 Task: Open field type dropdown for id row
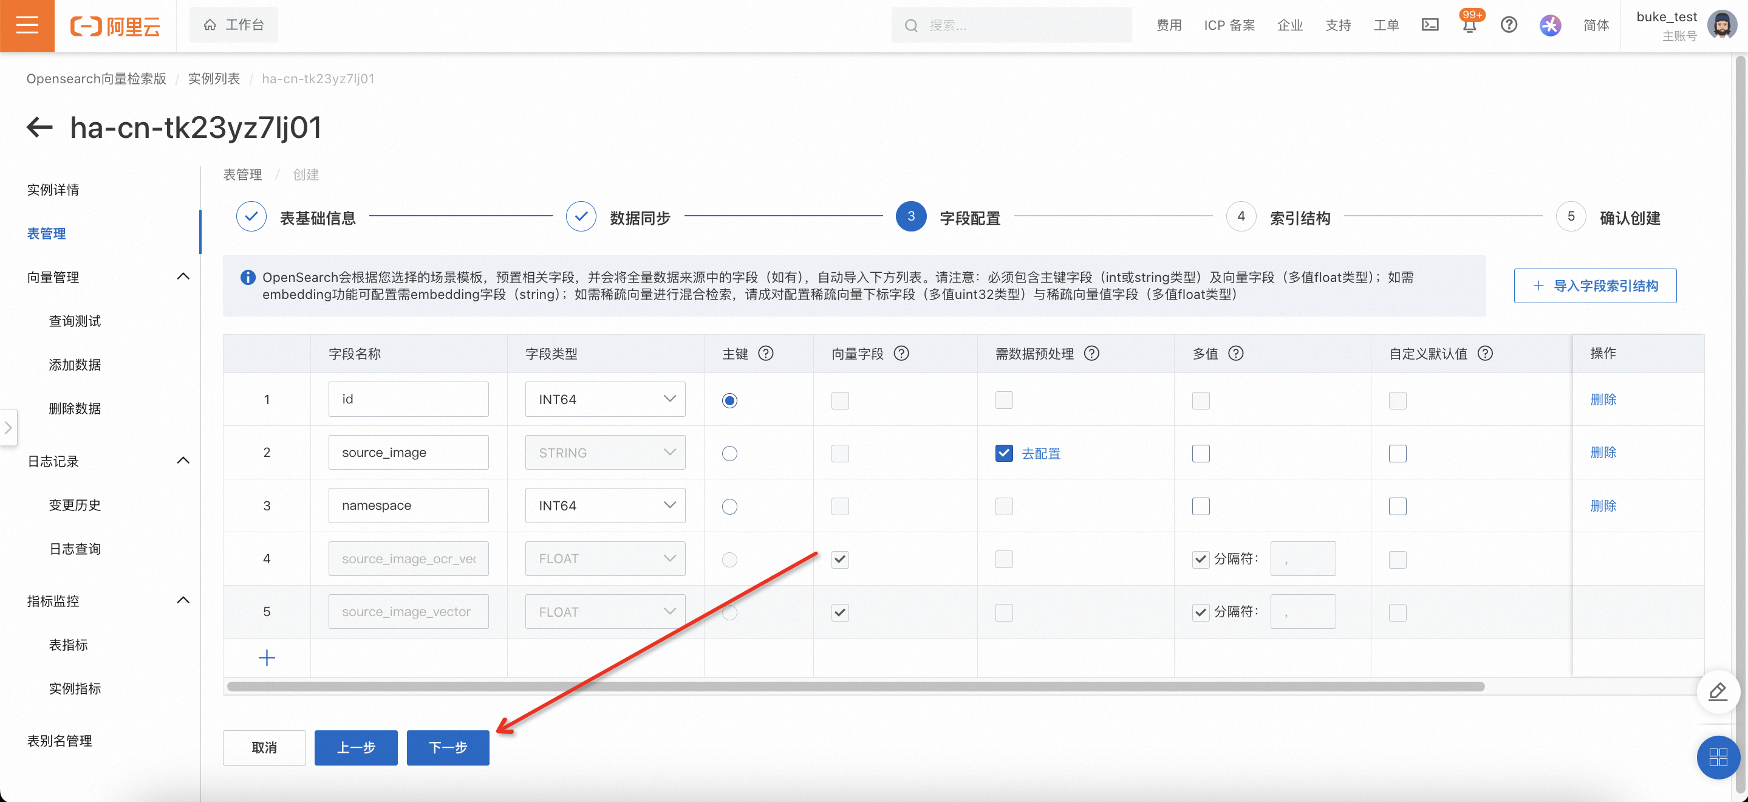[x=604, y=399]
